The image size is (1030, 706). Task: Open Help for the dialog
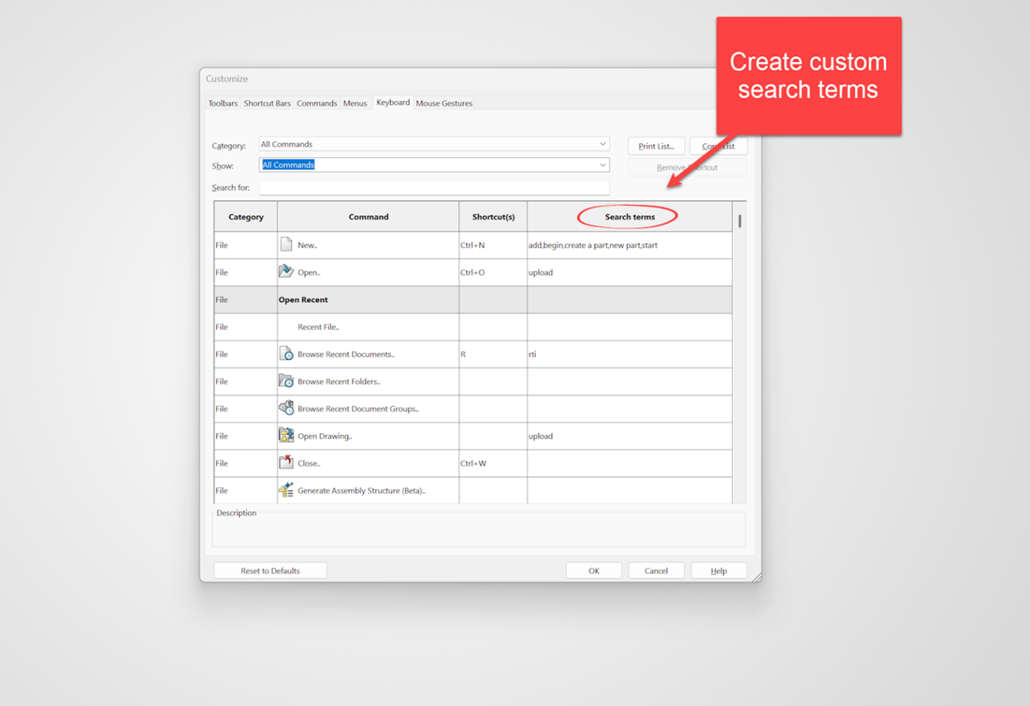(x=719, y=571)
